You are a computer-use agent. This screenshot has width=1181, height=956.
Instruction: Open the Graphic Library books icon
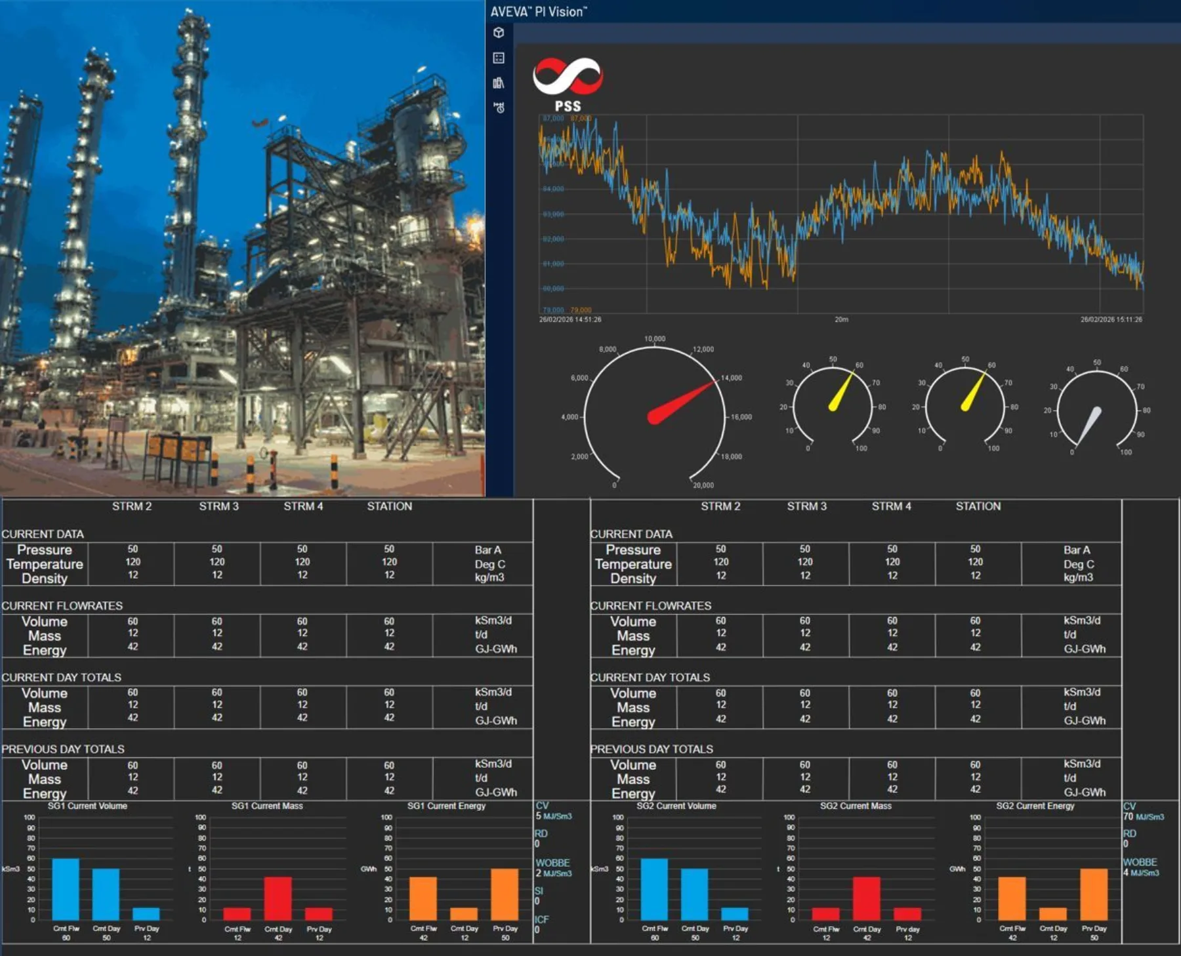tap(499, 83)
